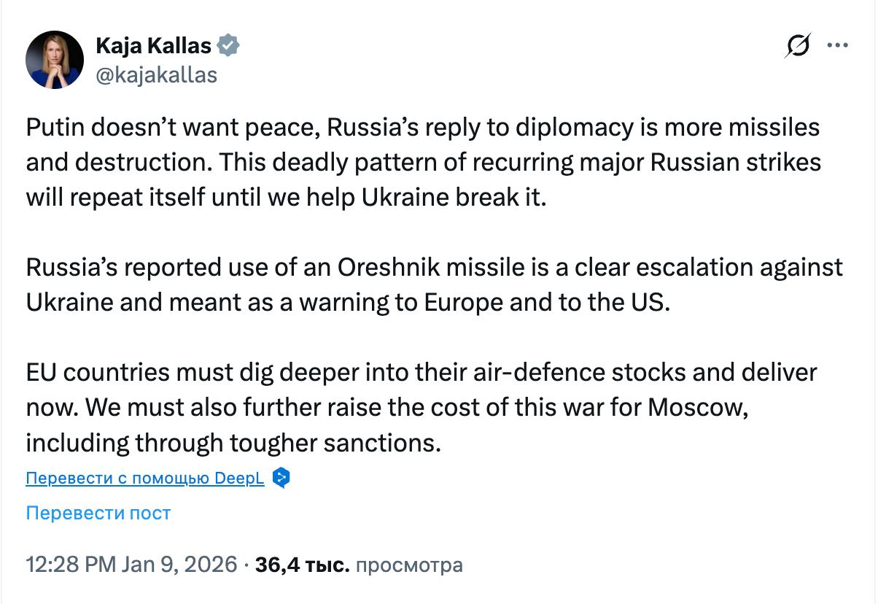Open Kaja Kallas's display name
878x604 pixels.
tap(155, 44)
